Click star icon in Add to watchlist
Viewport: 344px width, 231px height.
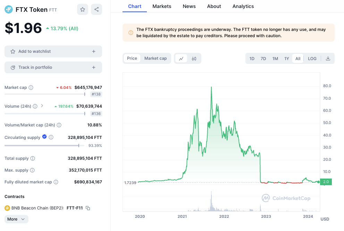(x=13, y=51)
